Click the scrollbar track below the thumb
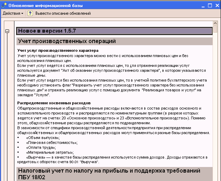The height and width of the screenshot is (181, 221). 215,105
